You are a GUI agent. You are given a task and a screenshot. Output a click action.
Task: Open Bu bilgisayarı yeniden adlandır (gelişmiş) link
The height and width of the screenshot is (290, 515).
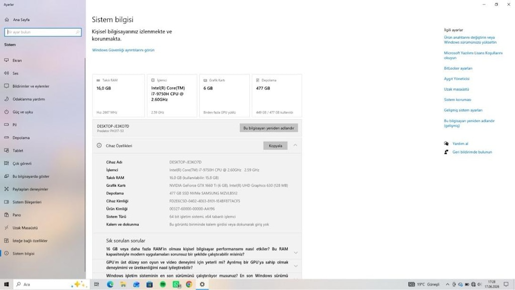pos(469,123)
